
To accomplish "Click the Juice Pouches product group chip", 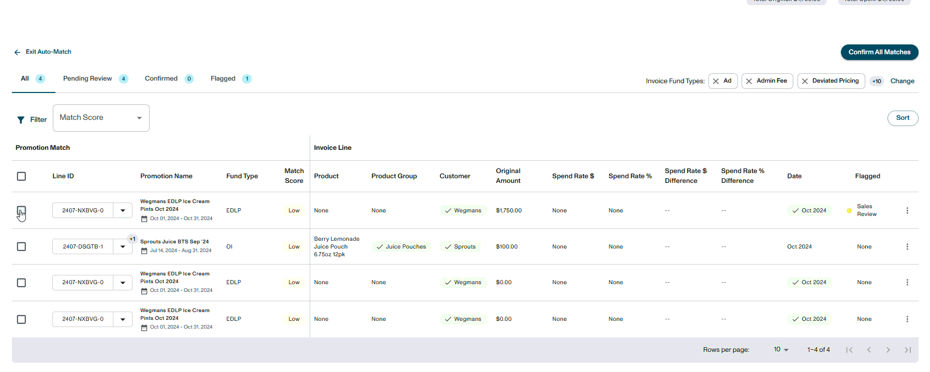I will pyautogui.click(x=401, y=246).
